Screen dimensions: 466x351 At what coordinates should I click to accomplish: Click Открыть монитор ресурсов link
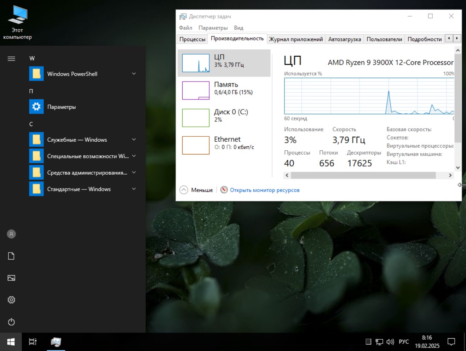[265, 190]
